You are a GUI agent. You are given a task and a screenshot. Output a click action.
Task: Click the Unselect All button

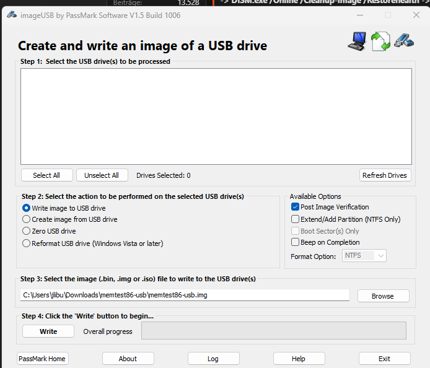point(102,175)
